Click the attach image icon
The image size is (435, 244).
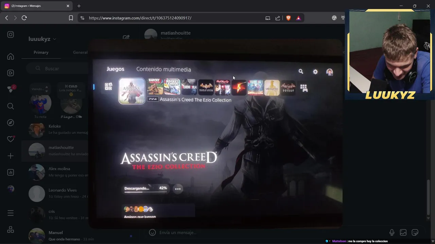(403, 232)
